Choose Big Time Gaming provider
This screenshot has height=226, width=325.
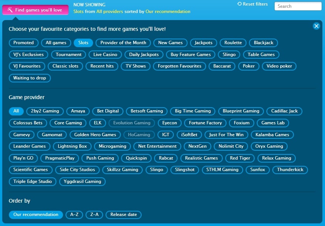click(x=193, y=111)
